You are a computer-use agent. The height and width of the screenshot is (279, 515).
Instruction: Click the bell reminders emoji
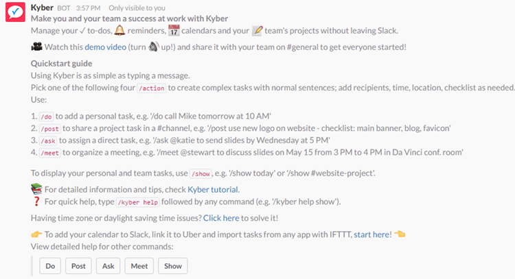(x=119, y=30)
